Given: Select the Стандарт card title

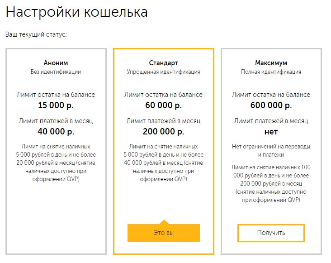Looking at the screenshot, I should (x=163, y=63).
